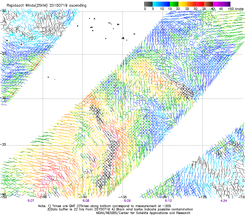
Task: Click the '6:07' swath time label
Action: click(31, 200)
